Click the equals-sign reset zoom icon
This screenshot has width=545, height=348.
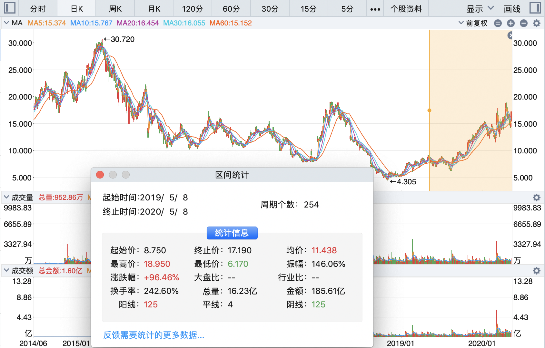498,23
